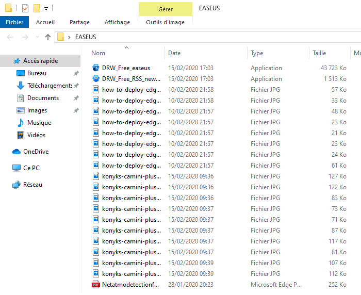Viewport: 361px width, 295px height.
Task: Unpin Bureau using its pin icon
Action: point(76,73)
